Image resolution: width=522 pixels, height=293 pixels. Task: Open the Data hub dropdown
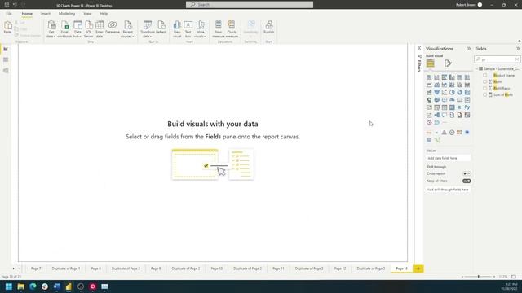[77, 29]
